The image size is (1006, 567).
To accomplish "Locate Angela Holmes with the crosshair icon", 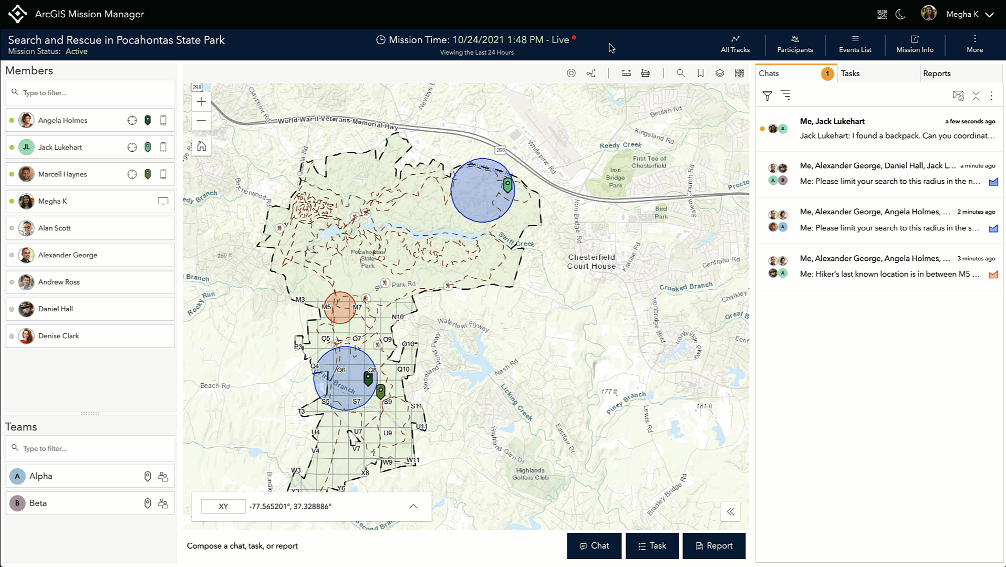I will (x=132, y=120).
